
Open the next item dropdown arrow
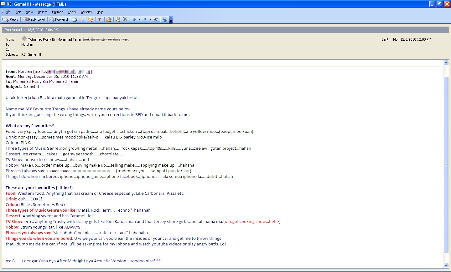(x=150, y=19)
